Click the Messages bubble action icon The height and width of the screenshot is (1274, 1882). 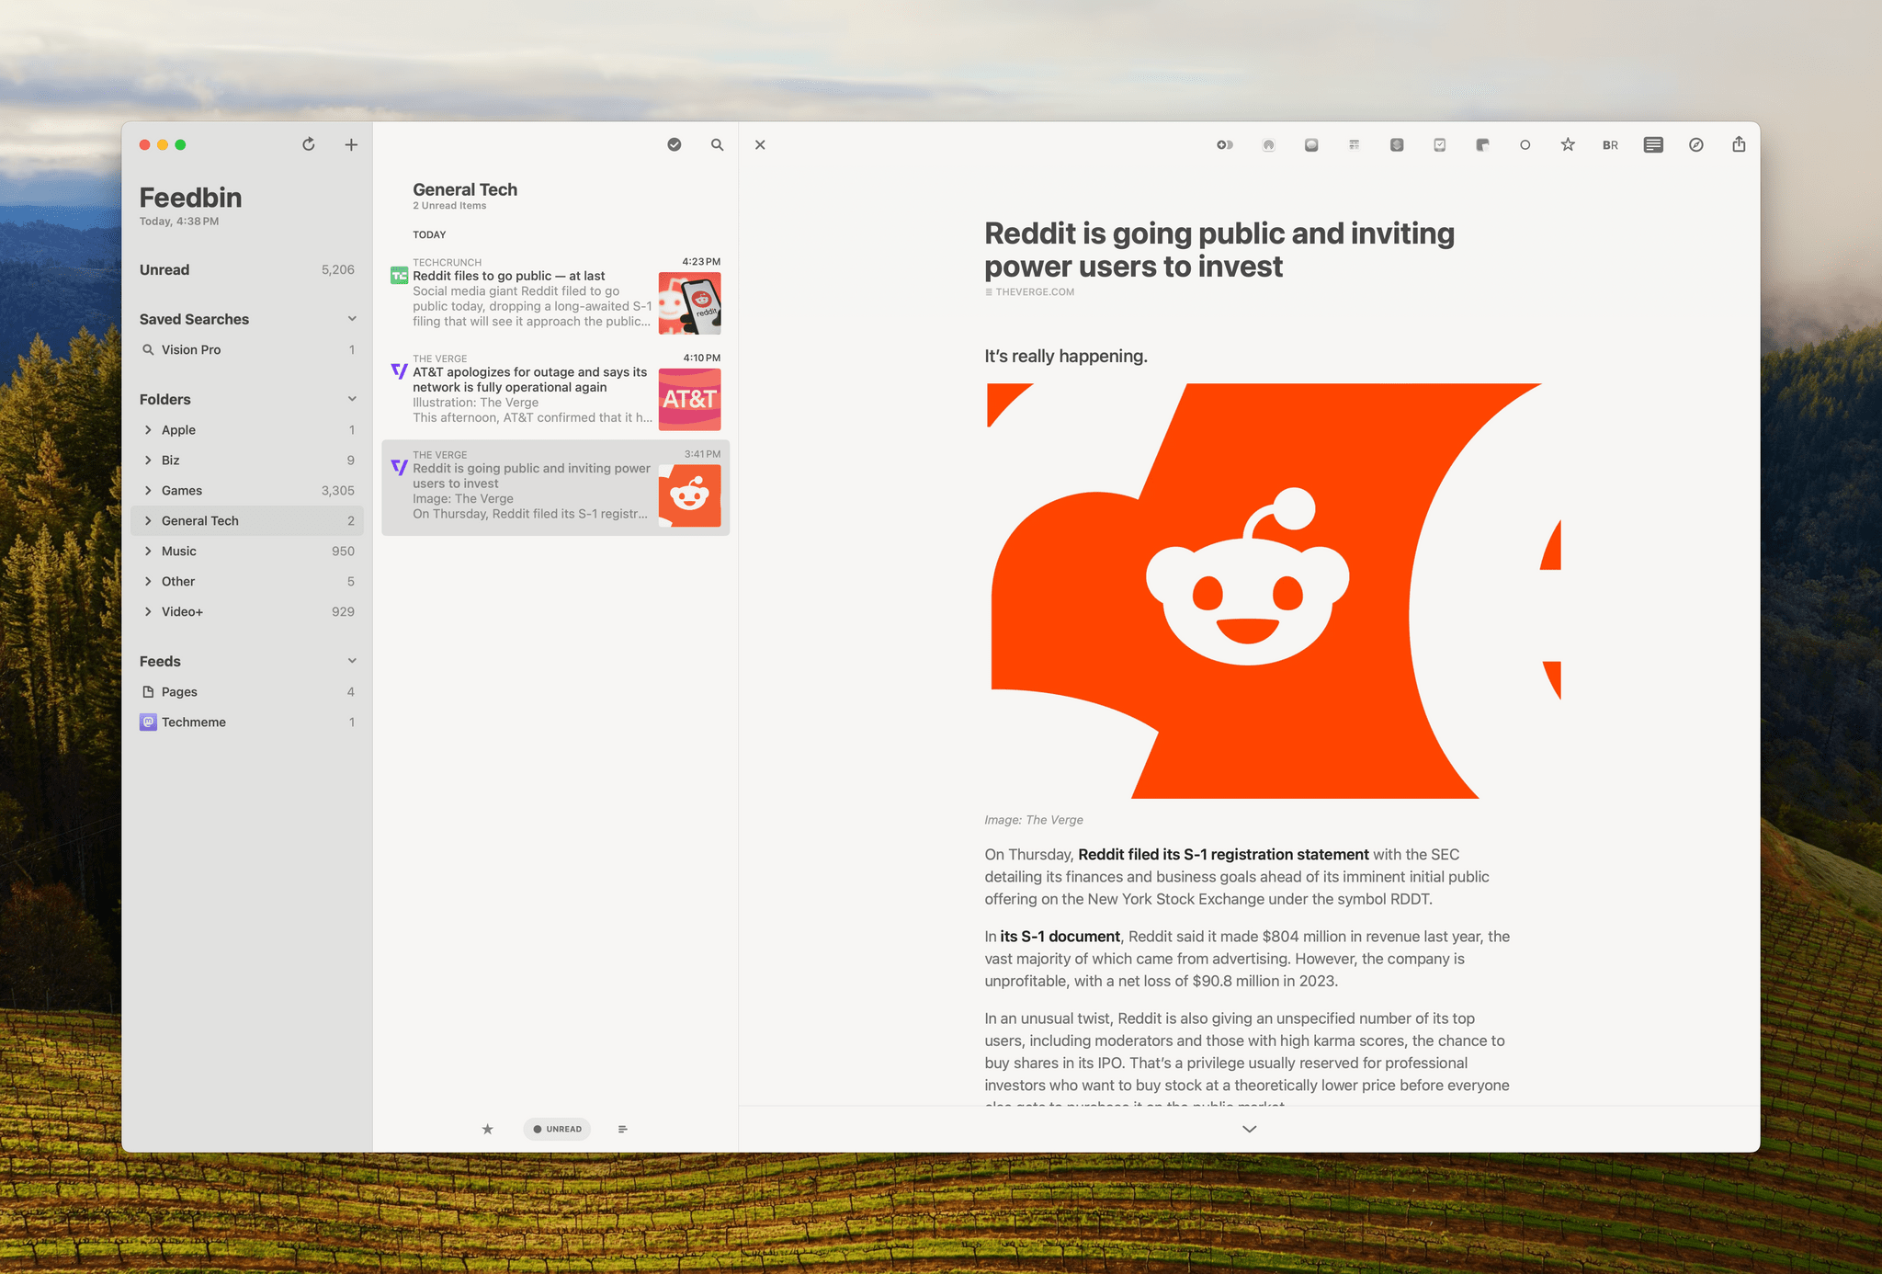coord(1311,144)
